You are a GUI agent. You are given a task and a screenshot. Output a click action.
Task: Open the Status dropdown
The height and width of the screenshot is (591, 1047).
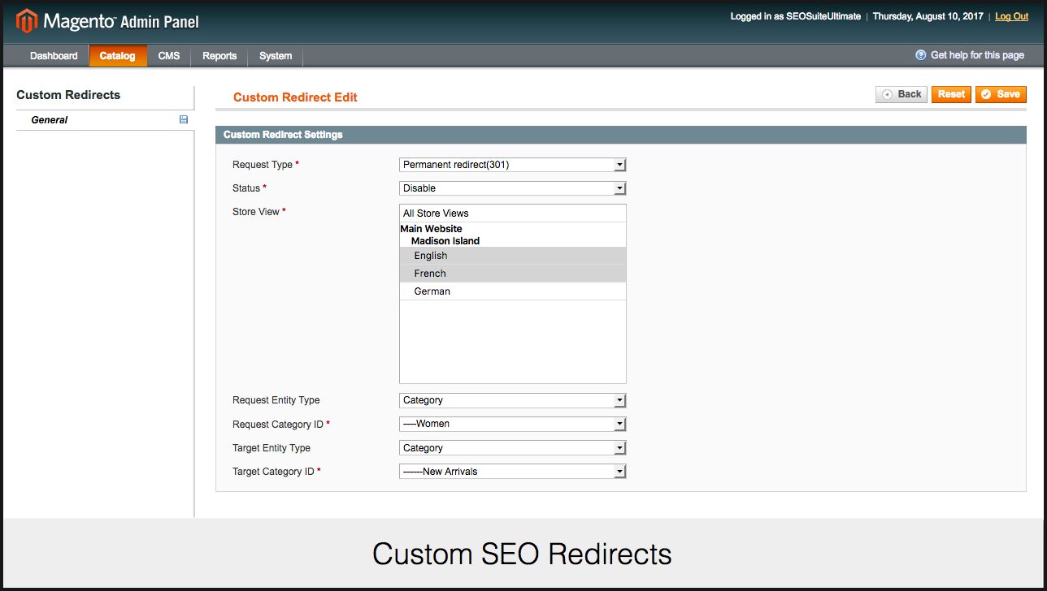[x=513, y=188]
